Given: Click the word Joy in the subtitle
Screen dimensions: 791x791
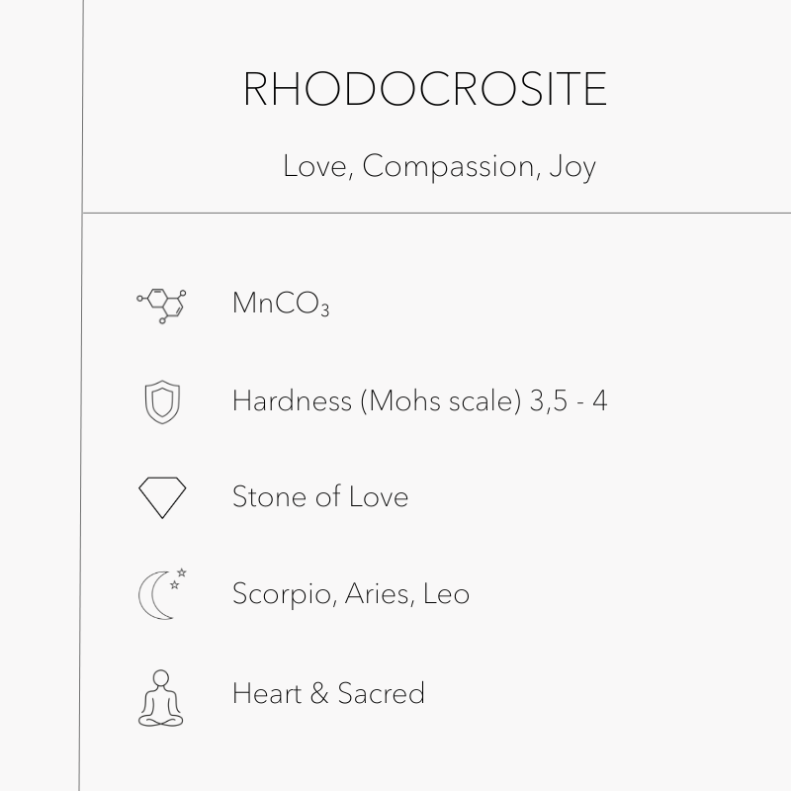Looking at the screenshot, I should (572, 166).
